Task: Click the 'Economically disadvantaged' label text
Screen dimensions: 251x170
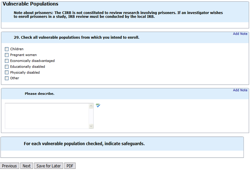Action: pyautogui.click(x=32, y=61)
